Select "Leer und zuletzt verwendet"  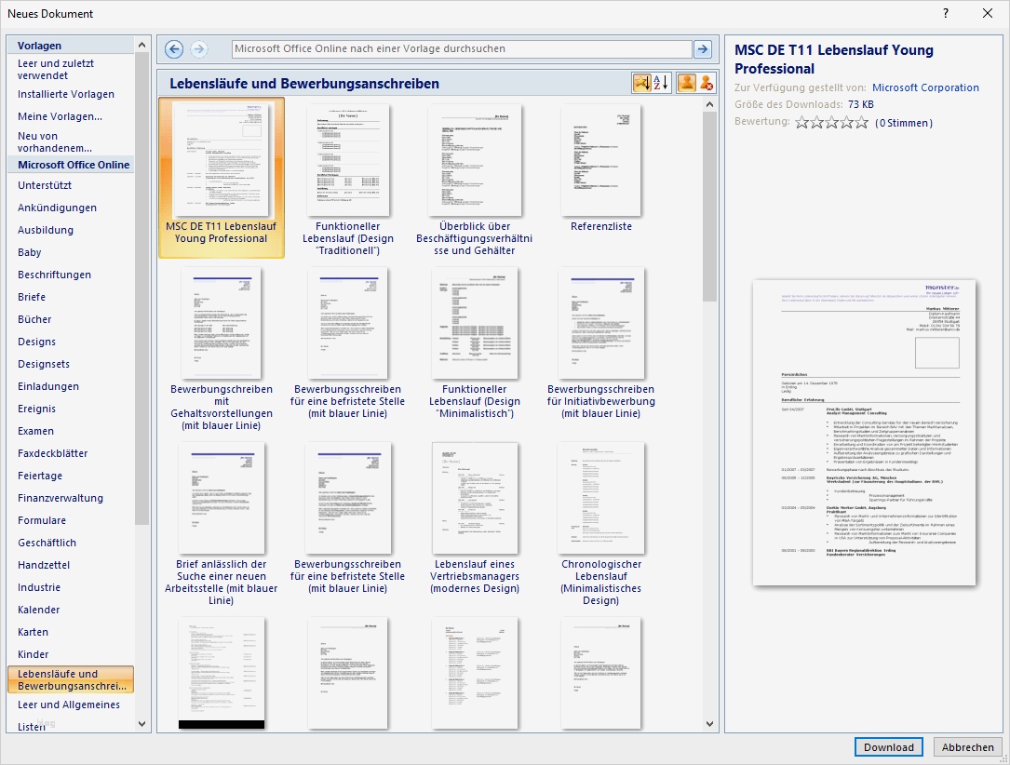(x=54, y=68)
